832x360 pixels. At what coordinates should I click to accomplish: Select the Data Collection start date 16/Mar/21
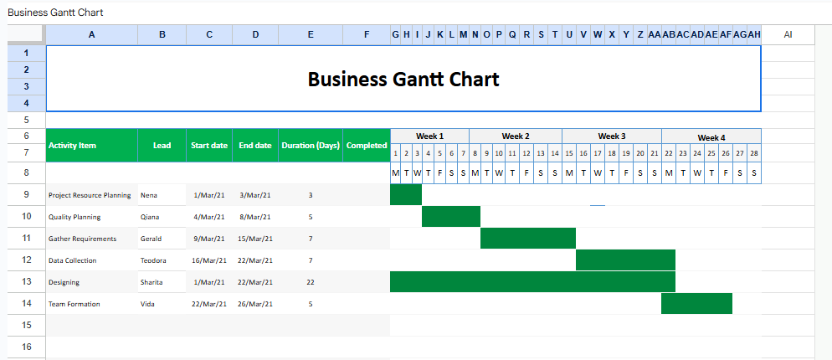coord(208,260)
